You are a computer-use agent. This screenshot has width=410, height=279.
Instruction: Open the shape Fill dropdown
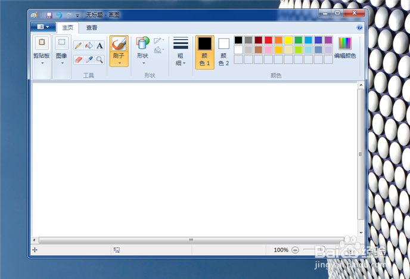coord(159,49)
